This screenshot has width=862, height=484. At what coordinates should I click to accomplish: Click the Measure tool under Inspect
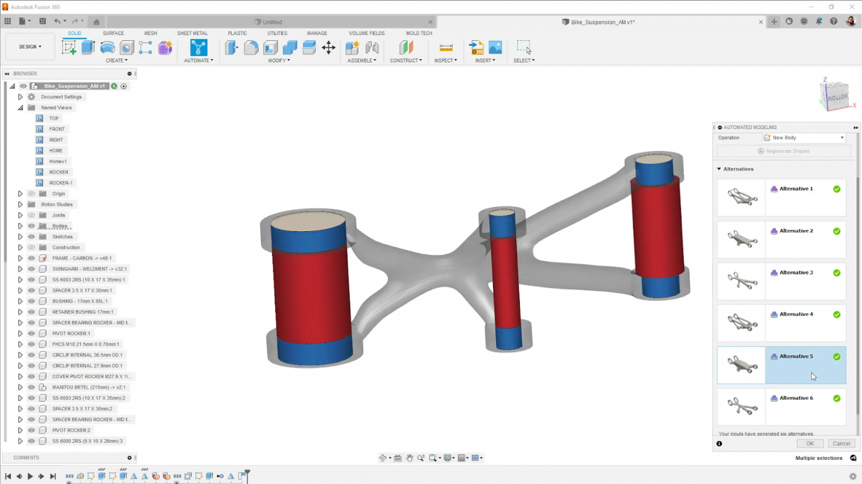tap(445, 47)
